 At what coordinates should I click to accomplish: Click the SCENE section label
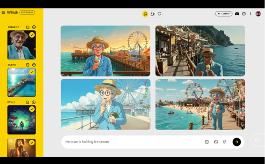coord(12,65)
